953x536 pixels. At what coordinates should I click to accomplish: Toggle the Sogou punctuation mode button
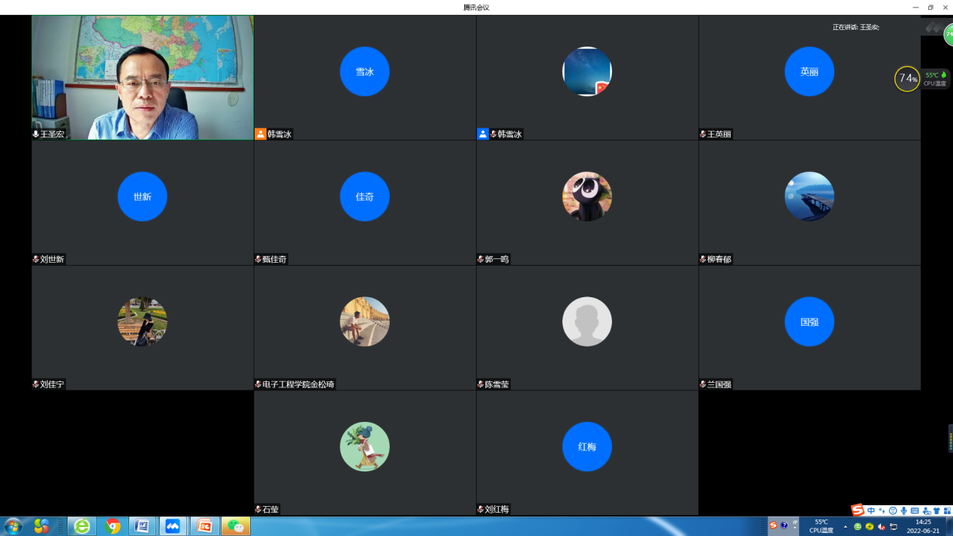pyautogui.click(x=882, y=510)
